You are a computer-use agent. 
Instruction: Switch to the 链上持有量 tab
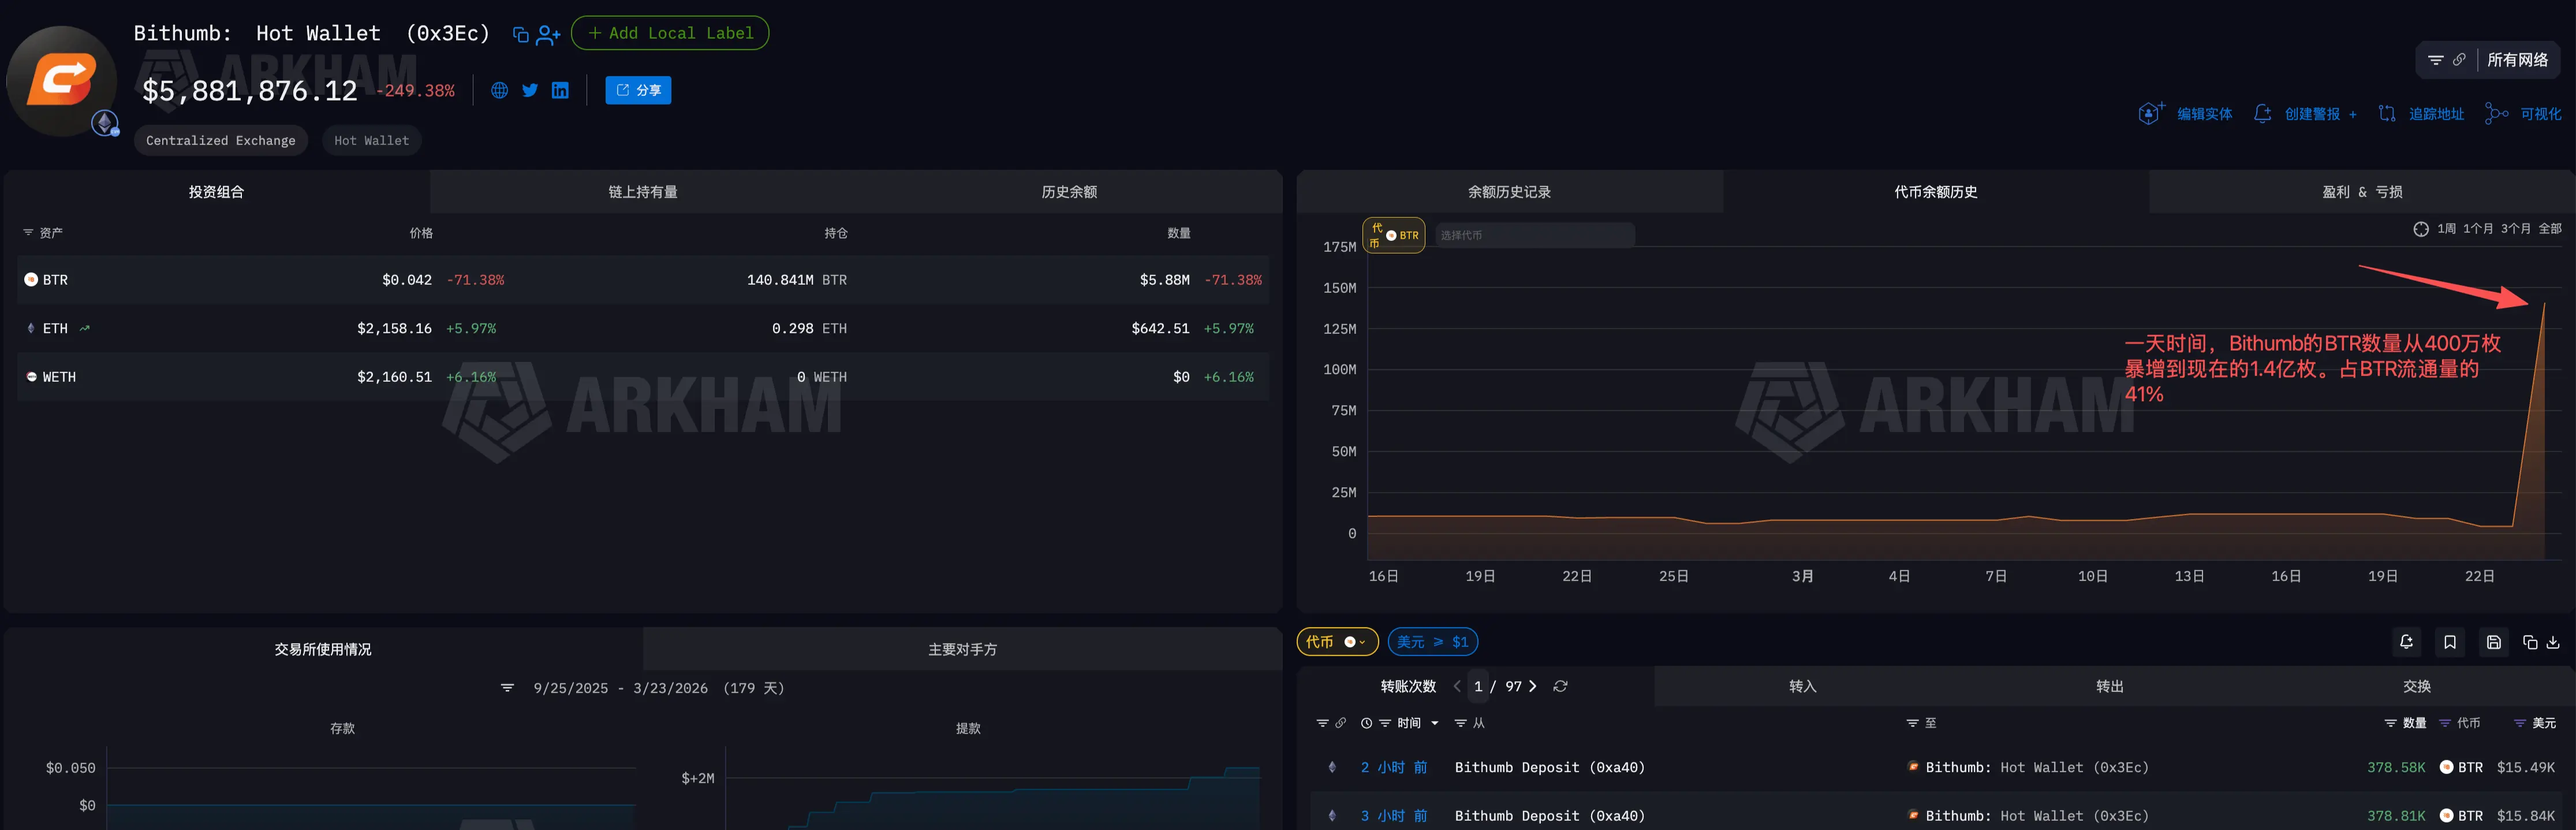[x=643, y=192]
